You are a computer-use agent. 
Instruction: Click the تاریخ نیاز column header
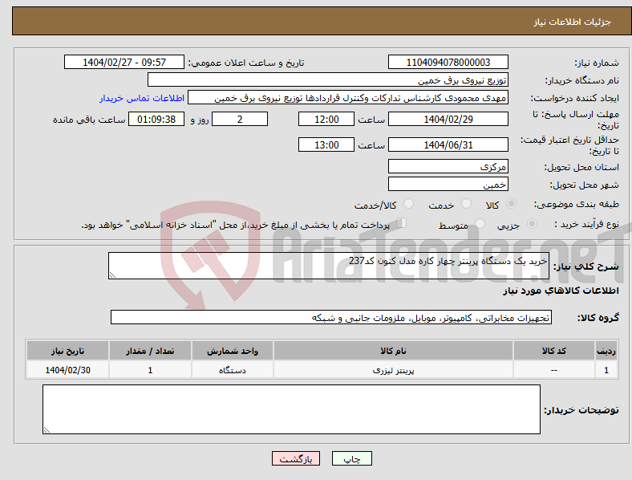pos(67,351)
